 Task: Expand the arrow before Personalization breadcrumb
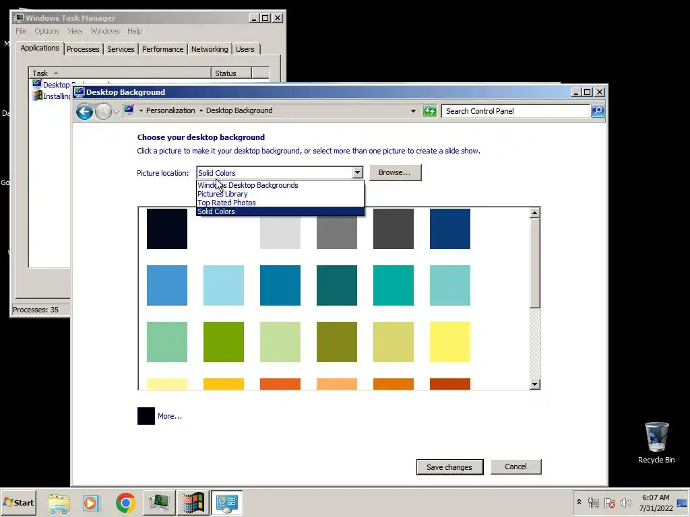(141, 111)
